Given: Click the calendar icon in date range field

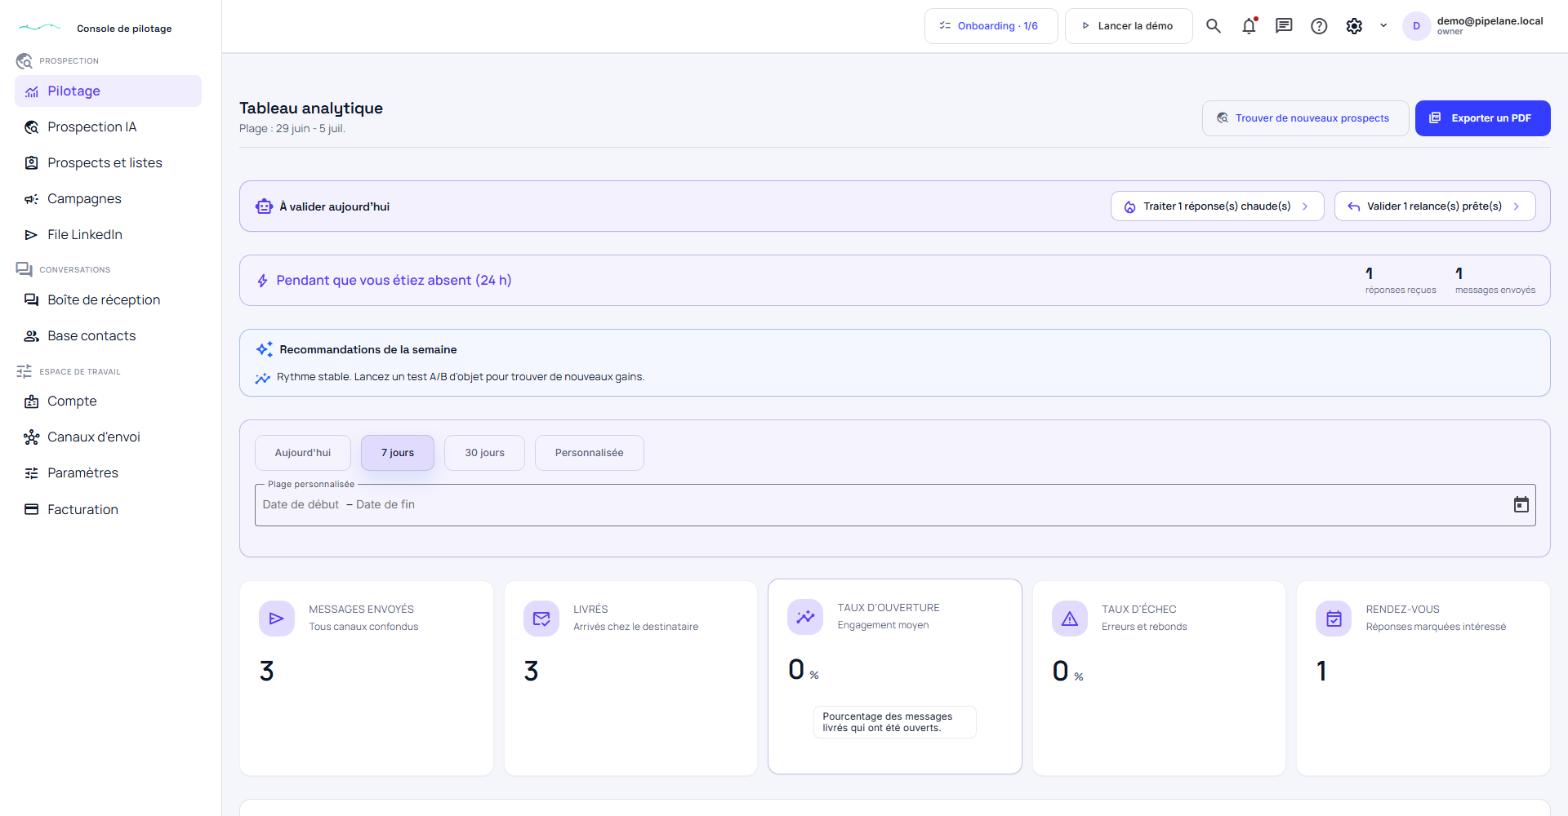Looking at the screenshot, I should pos(1521,504).
